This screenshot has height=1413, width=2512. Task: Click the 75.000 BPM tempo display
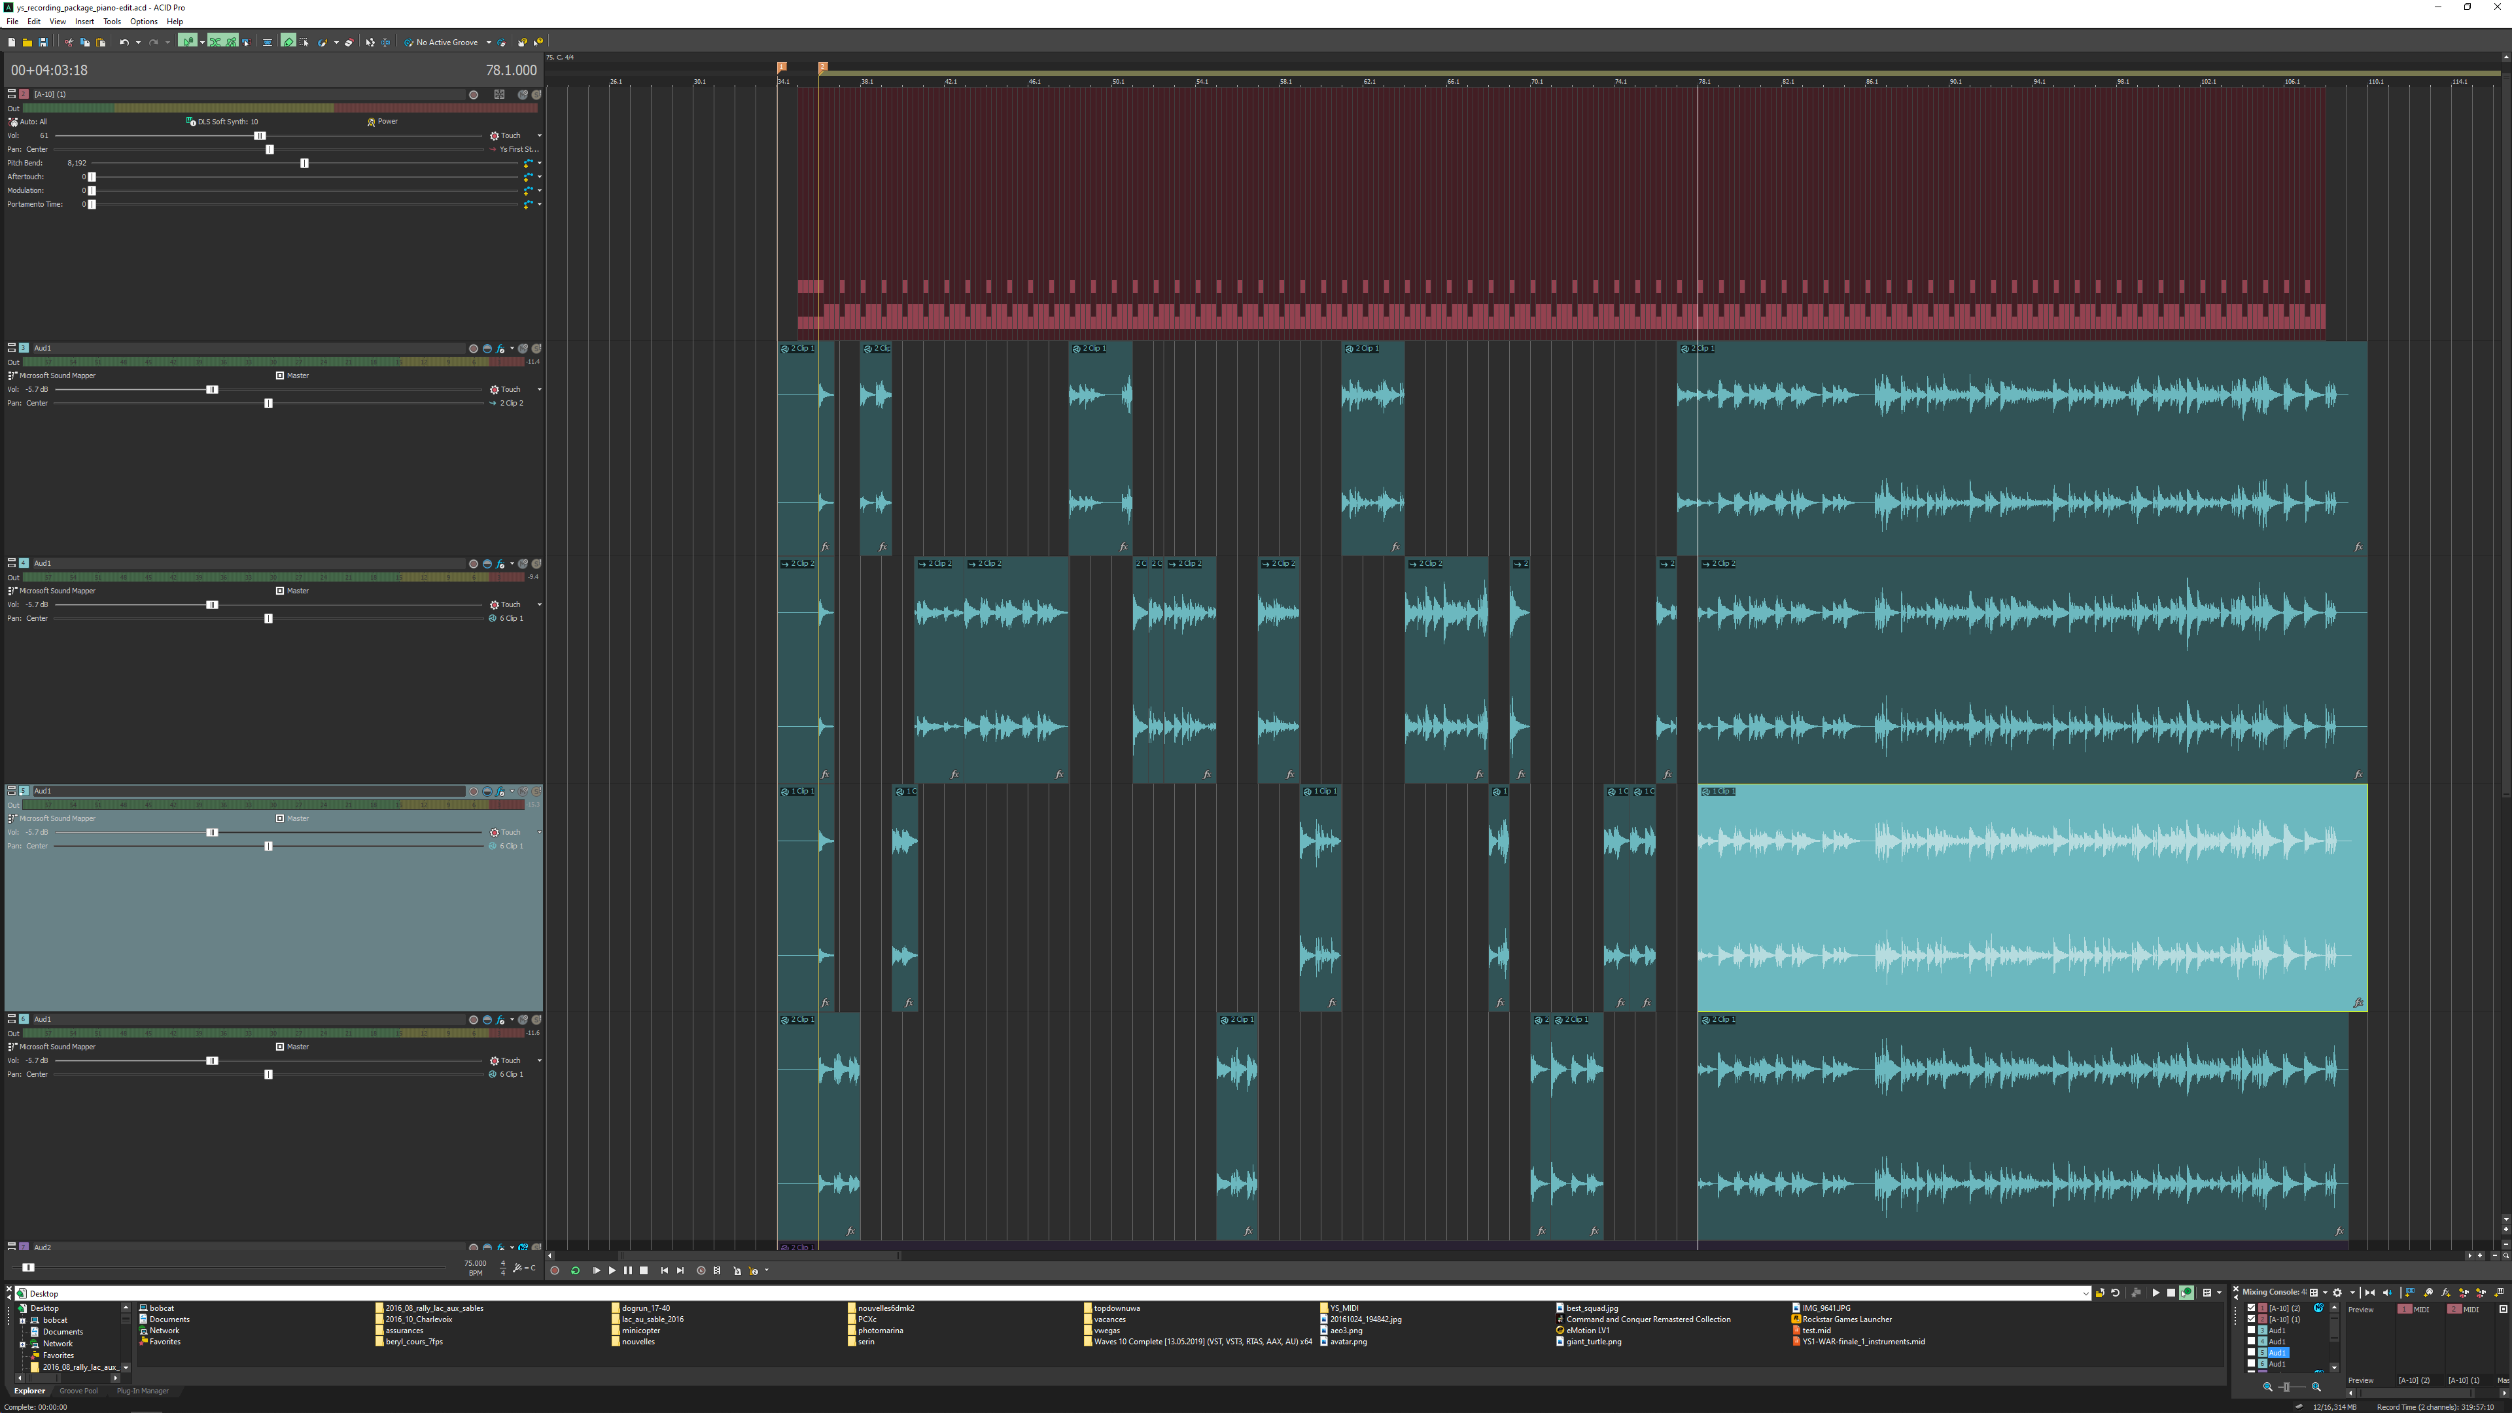point(475,1264)
